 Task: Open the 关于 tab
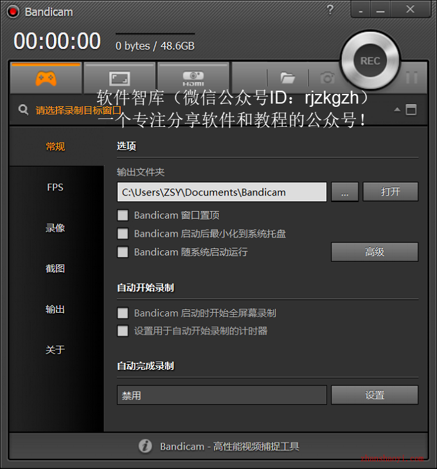[x=55, y=350]
